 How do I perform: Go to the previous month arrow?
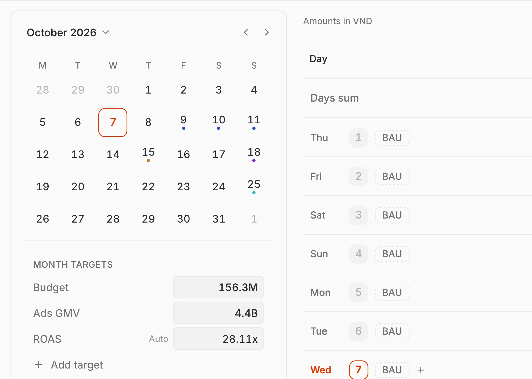[x=246, y=32]
